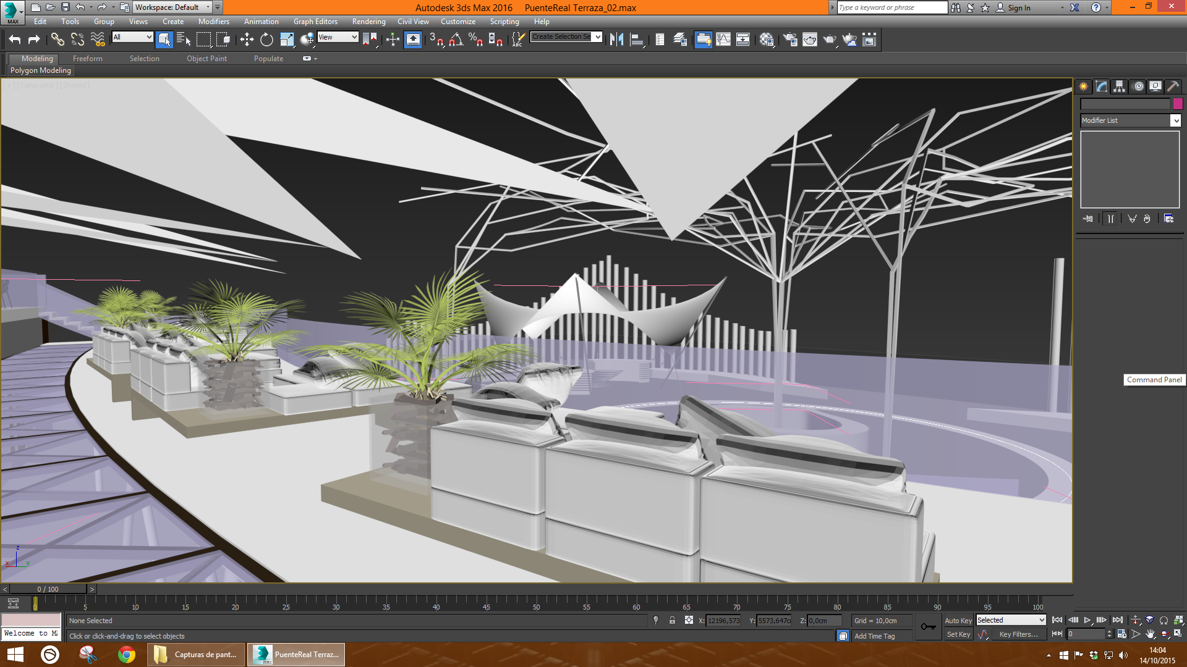Open the selection filter All dropdown
Screen dimensions: 1187x667
pos(132,37)
